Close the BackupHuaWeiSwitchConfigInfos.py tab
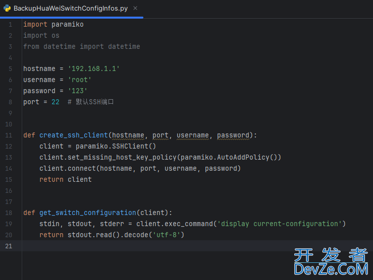The height and width of the screenshot is (280, 373). pos(135,8)
